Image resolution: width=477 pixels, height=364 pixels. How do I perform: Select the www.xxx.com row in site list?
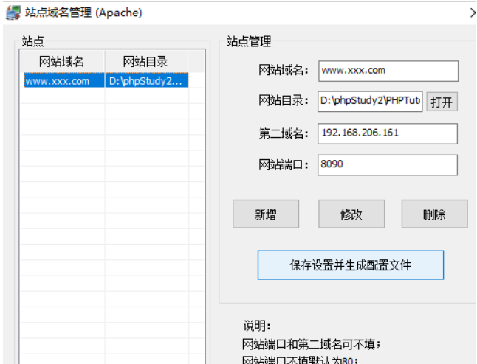coord(106,81)
